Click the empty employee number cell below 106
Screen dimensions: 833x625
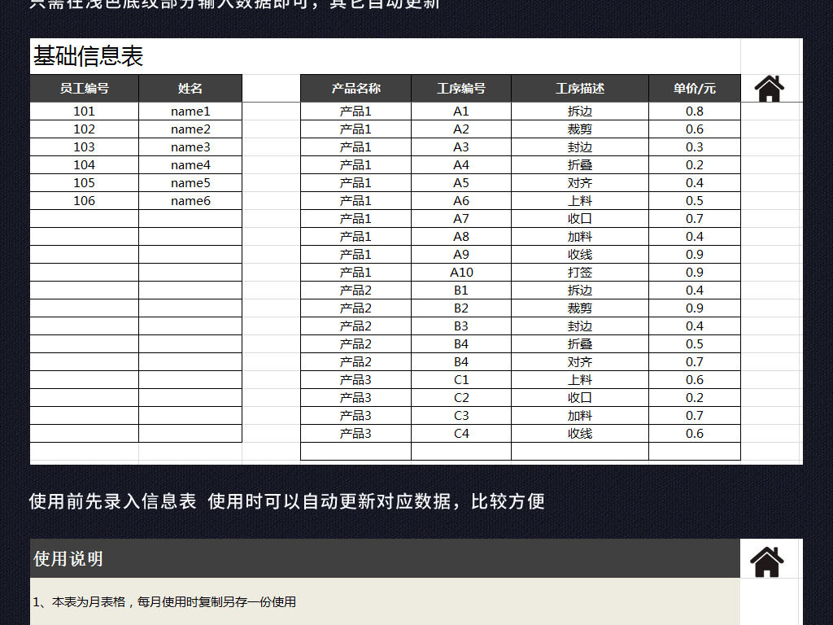85,218
